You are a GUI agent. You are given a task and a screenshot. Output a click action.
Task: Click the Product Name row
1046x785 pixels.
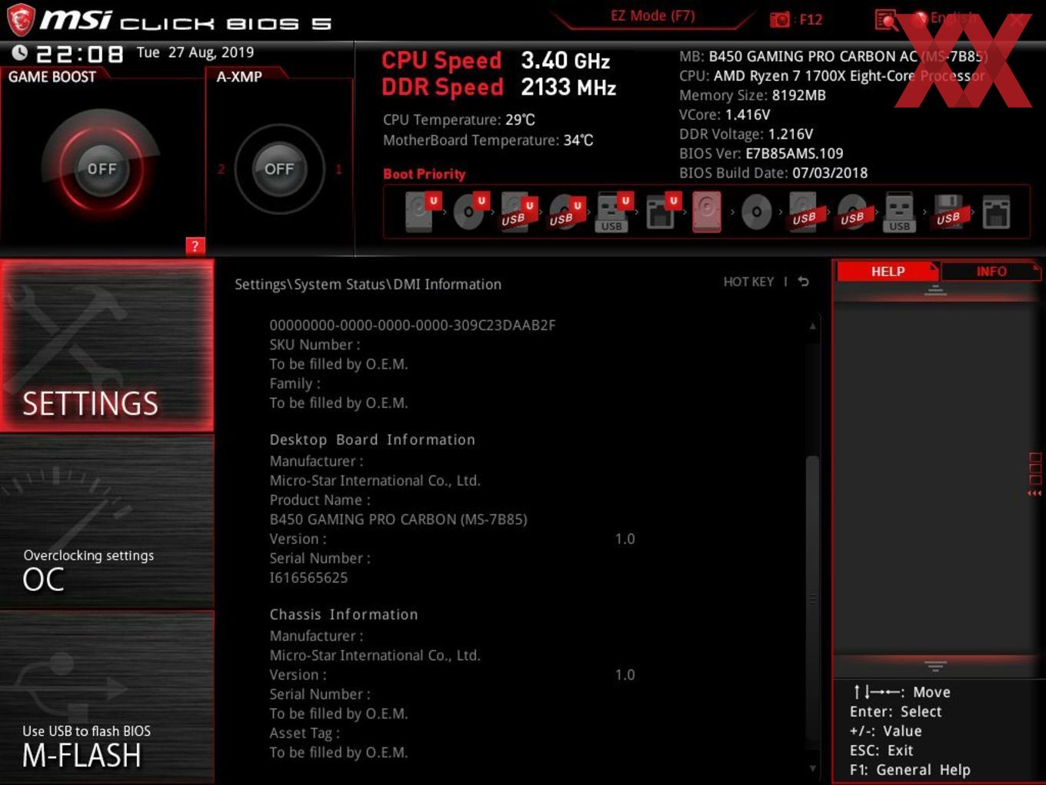[320, 499]
